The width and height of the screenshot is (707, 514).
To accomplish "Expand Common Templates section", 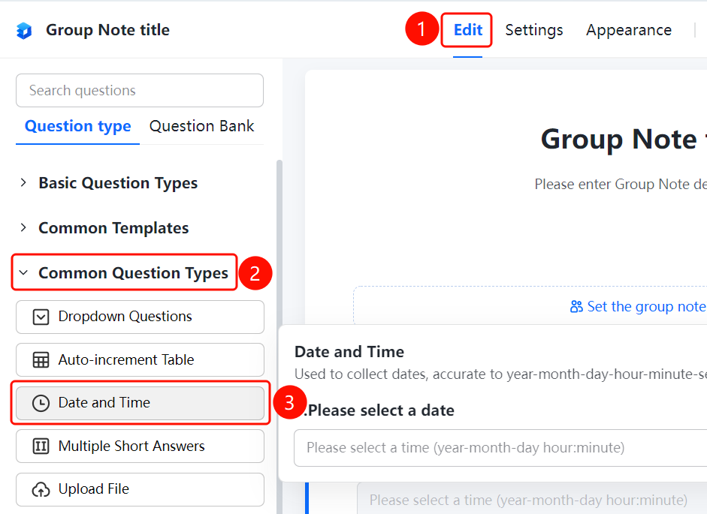I will [23, 228].
